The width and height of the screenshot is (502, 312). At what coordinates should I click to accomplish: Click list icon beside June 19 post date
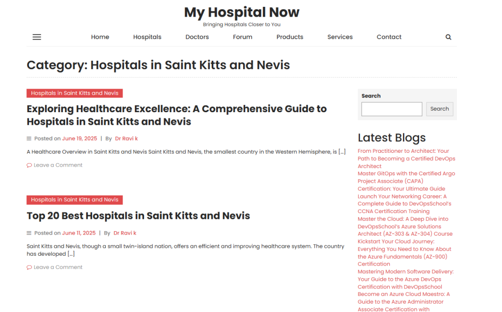point(29,139)
